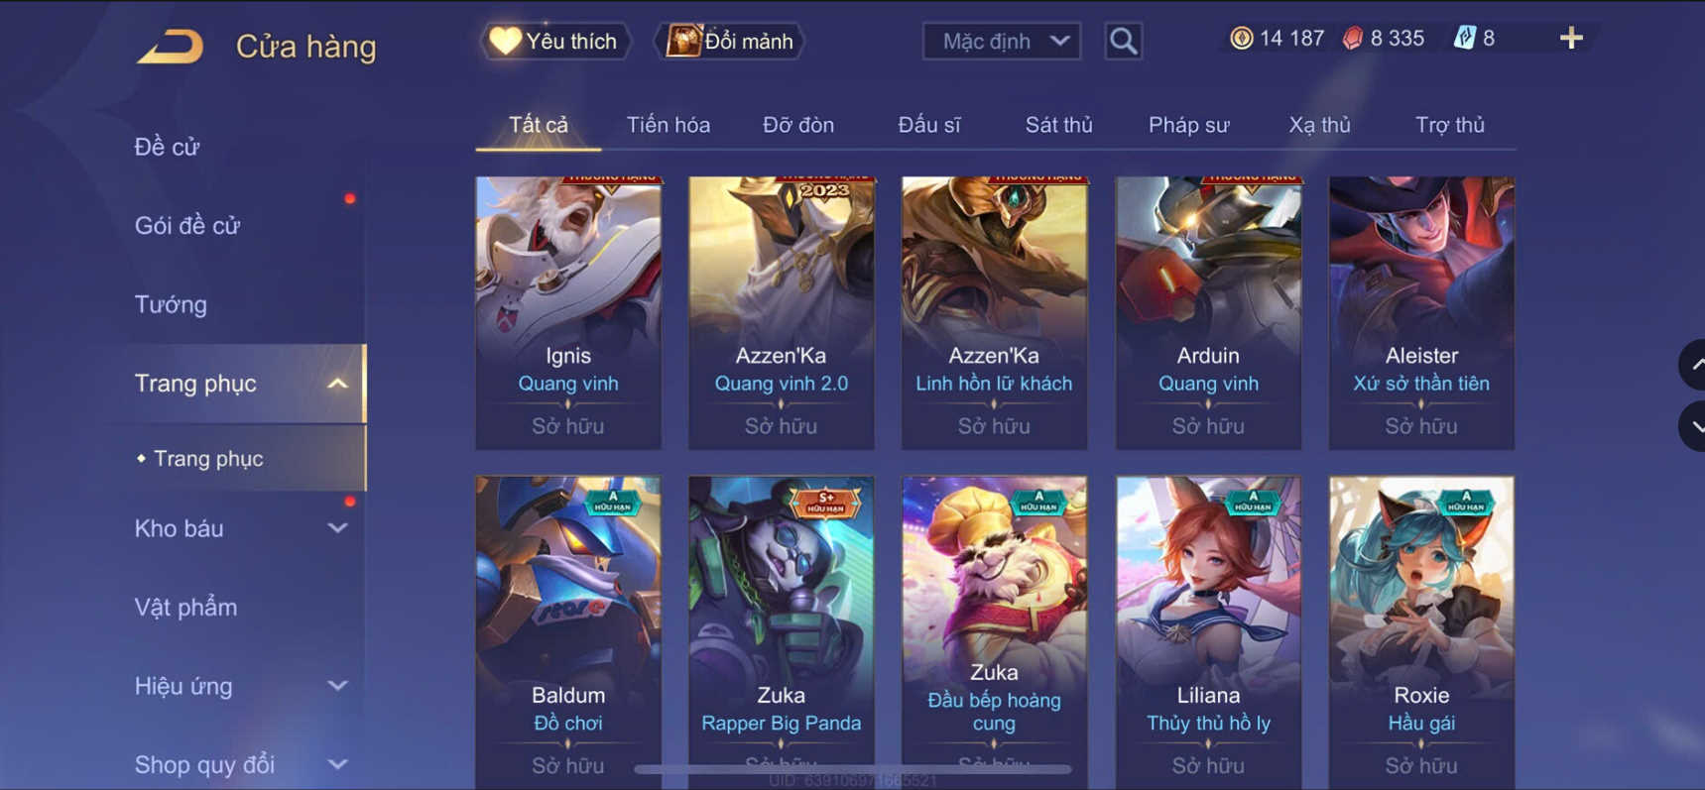Tap the blue ticket currency icon
This screenshot has width=1705, height=790.
(x=1464, y=39)
